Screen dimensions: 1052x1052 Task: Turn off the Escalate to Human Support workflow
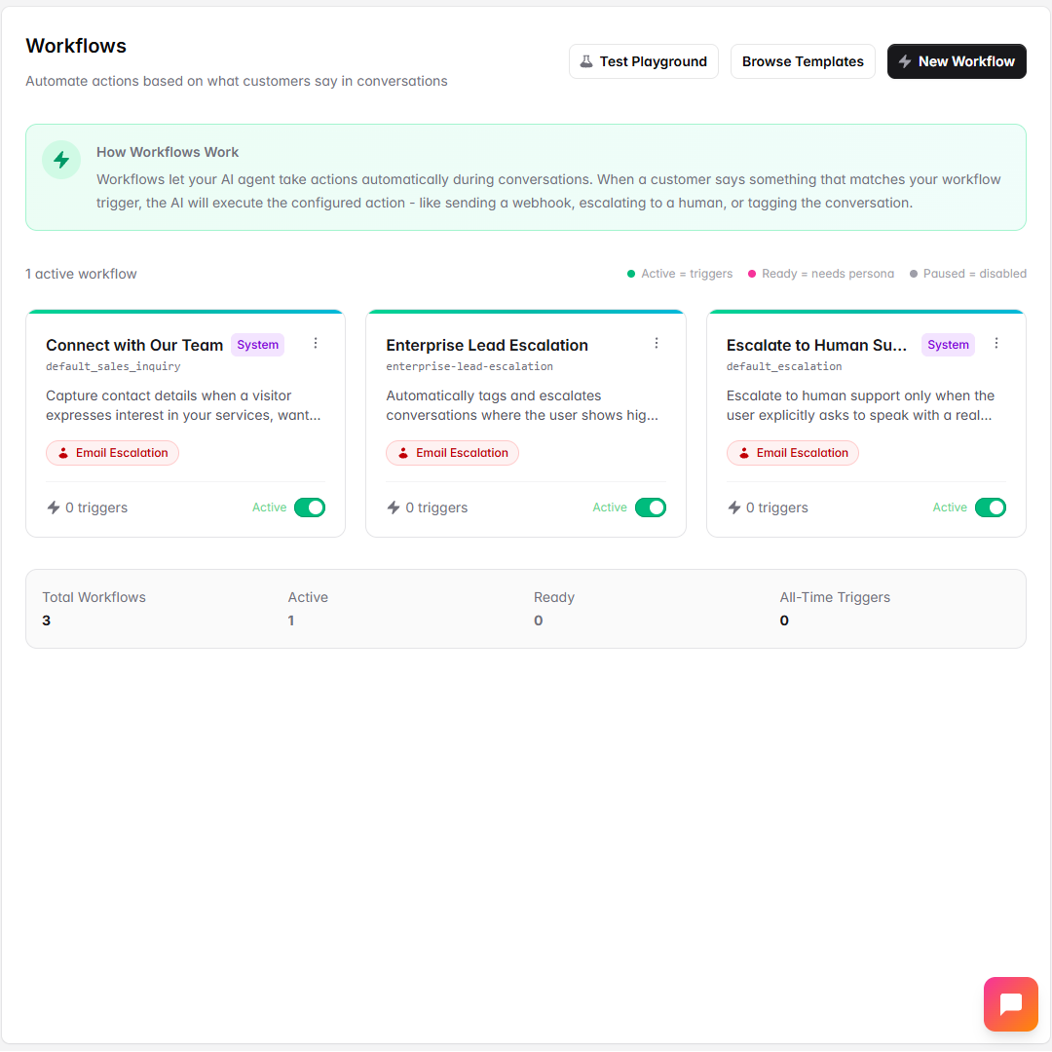pyautogui.click(x=991, y=507)
